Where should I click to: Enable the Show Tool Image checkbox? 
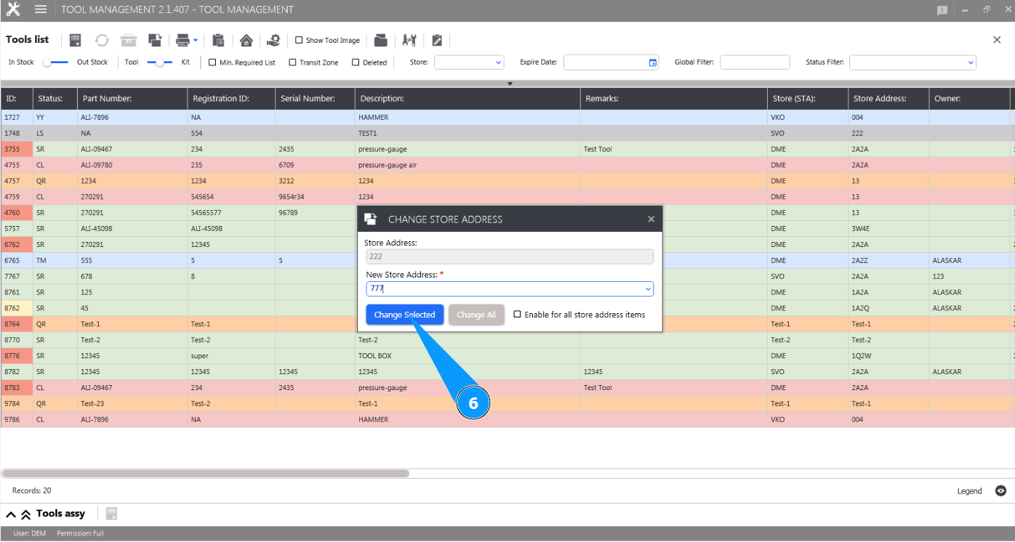299,40
